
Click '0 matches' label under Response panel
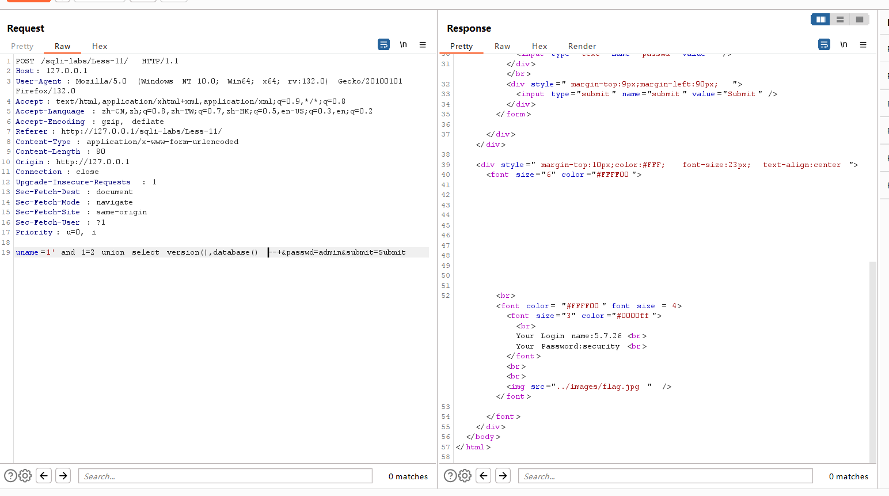point(849,476)
